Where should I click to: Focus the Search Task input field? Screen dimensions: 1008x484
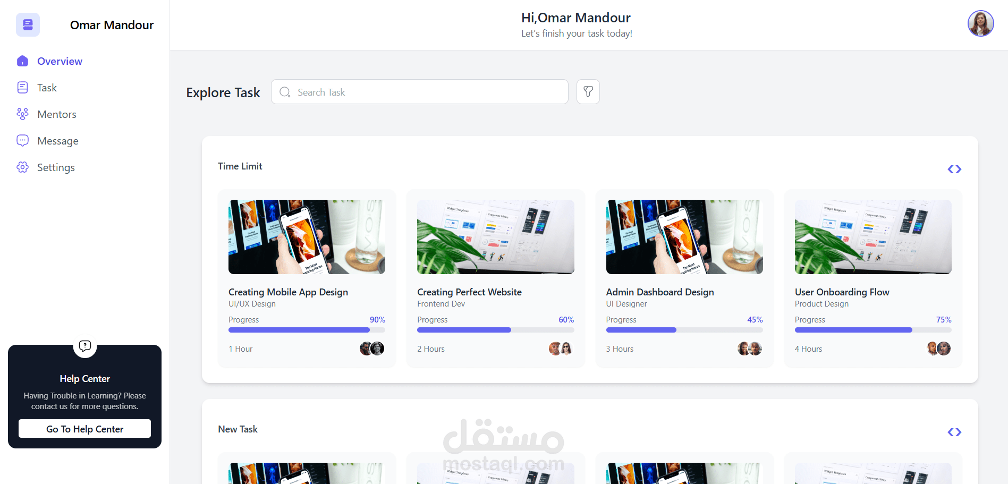coord(420,92)
